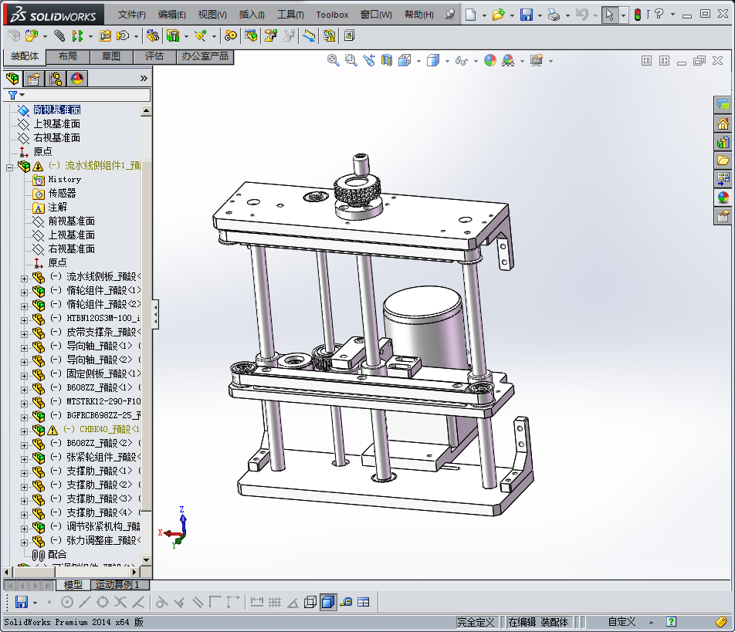The width and height of the screenshot is (735, 632).
Task: Select the 模型 tab
Action: pos(73,585)
